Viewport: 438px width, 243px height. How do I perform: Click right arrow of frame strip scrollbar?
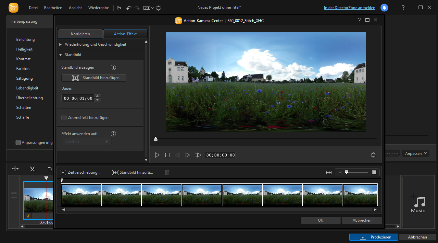pos(375,210)
